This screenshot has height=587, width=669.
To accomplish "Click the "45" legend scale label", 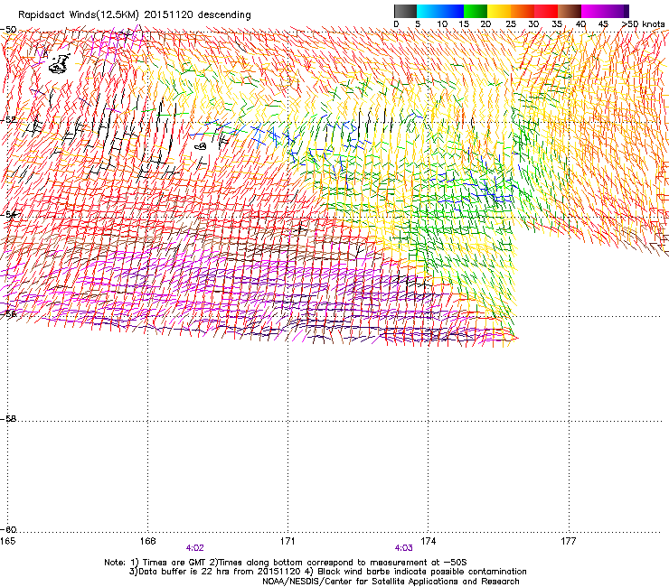I will tap(603, 24).
